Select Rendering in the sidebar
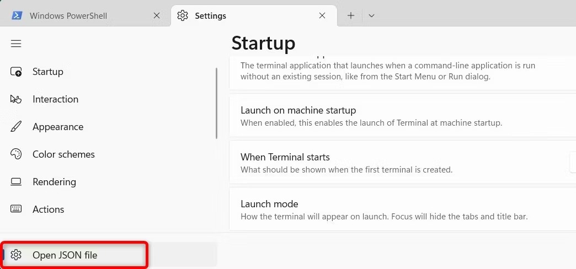 tap(109, 182)
